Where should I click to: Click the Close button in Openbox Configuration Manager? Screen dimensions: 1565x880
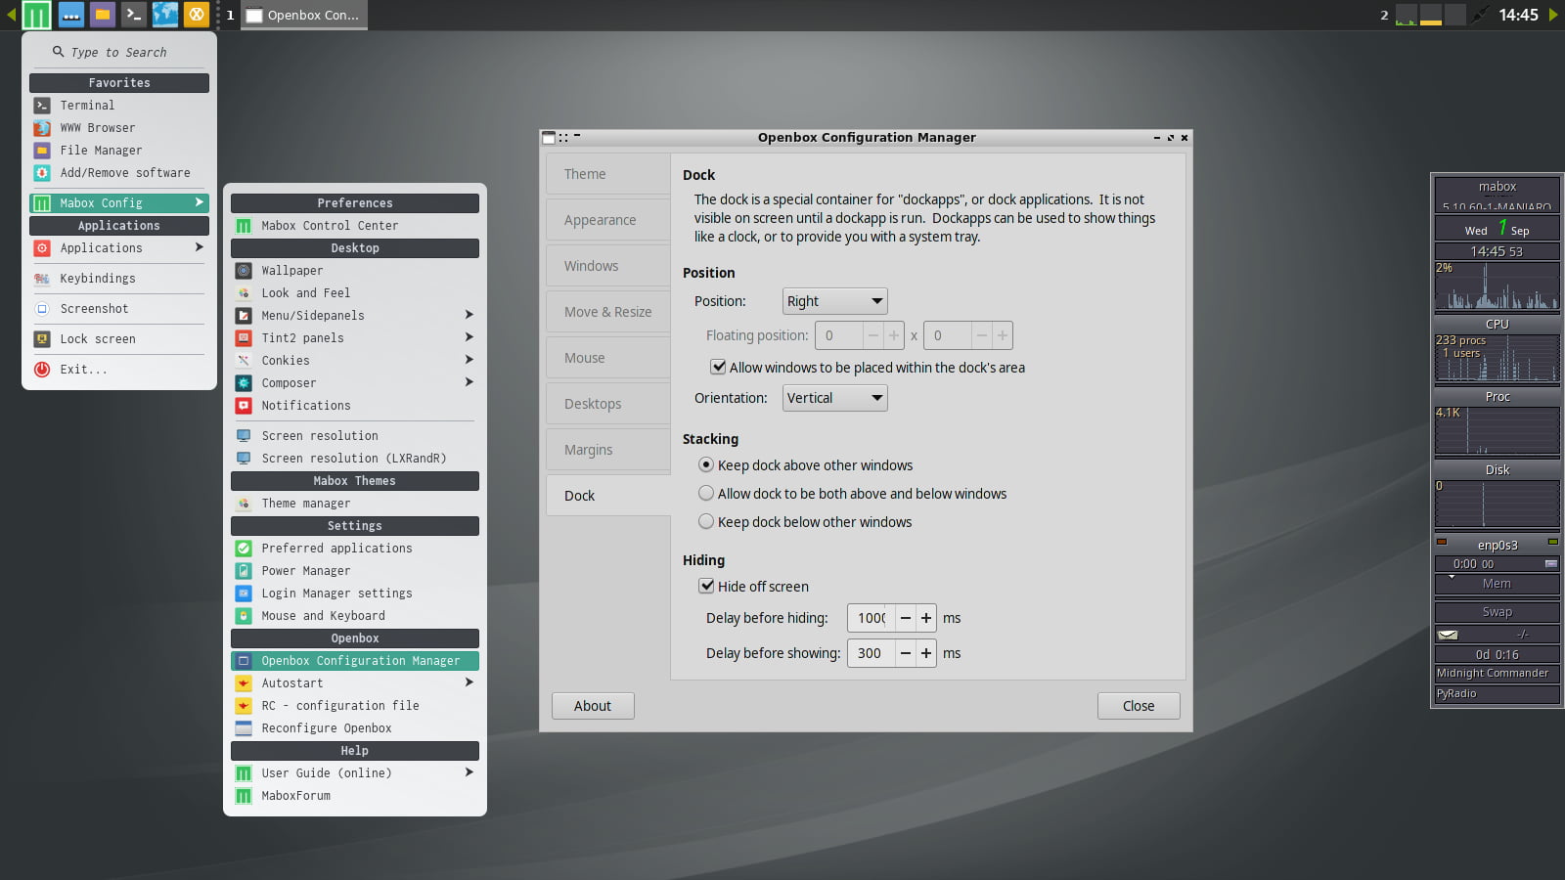pos(1139,706)
